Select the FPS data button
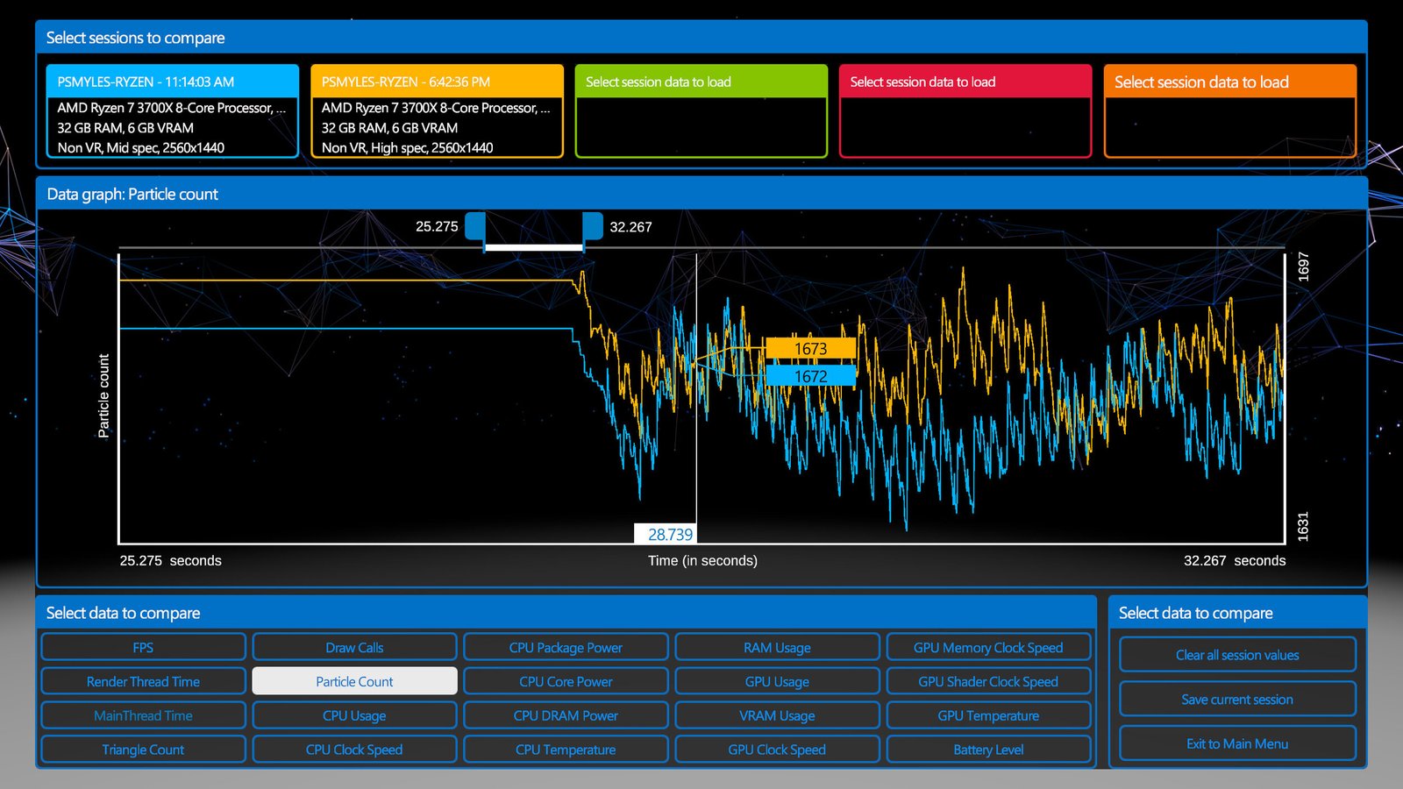Screen dimensions: 1403x789 click(x=143, y=647)
